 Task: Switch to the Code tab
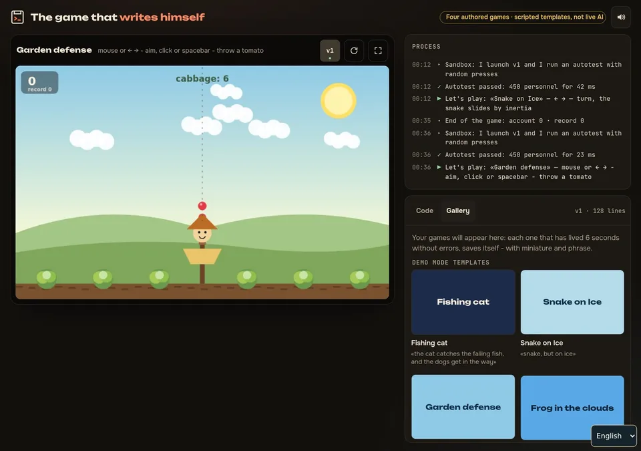click(x=425, y=210)
